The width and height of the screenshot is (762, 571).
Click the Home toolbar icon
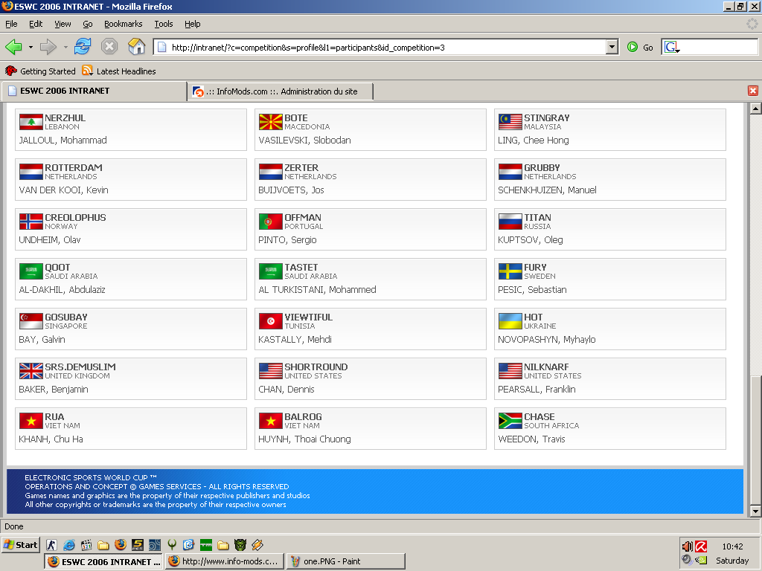click(137, 47)
